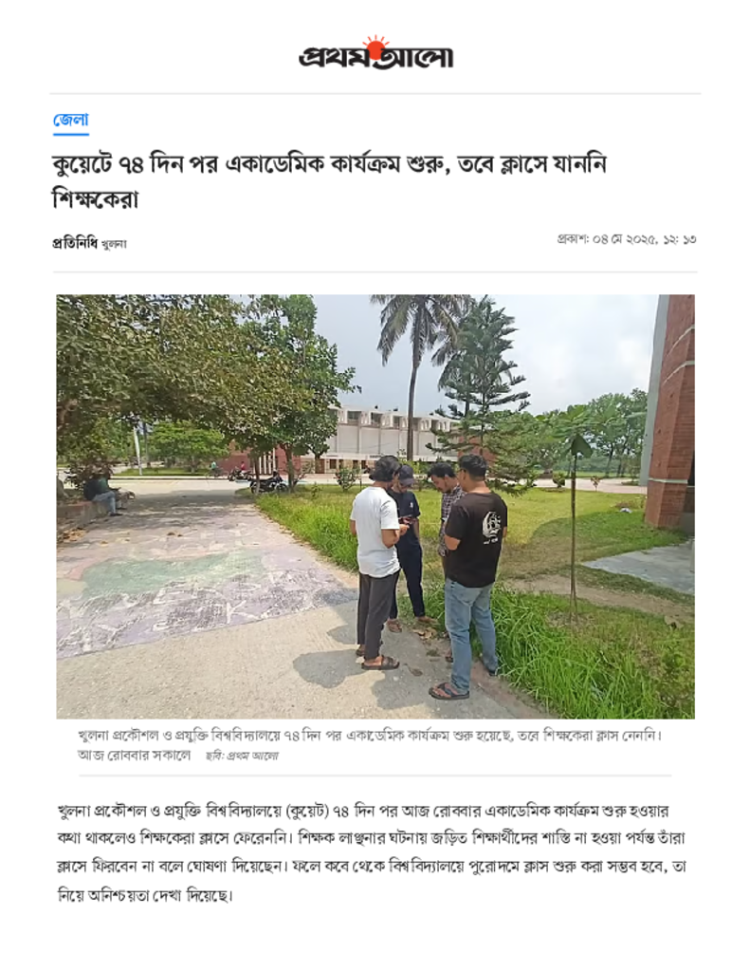750x972 pixels.
Task: Click the প্রতিনিধি author name
Action: [x=74, y=244]
